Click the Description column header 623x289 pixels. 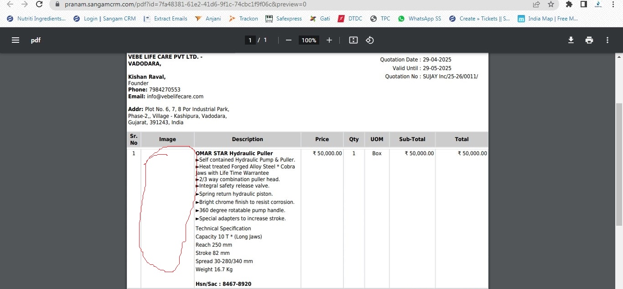(248, 139)
